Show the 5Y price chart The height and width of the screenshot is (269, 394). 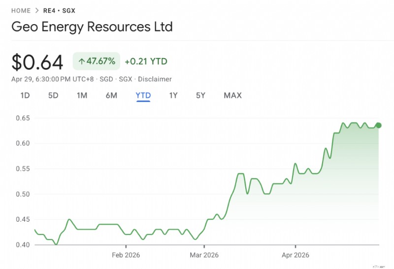[200, 96]
